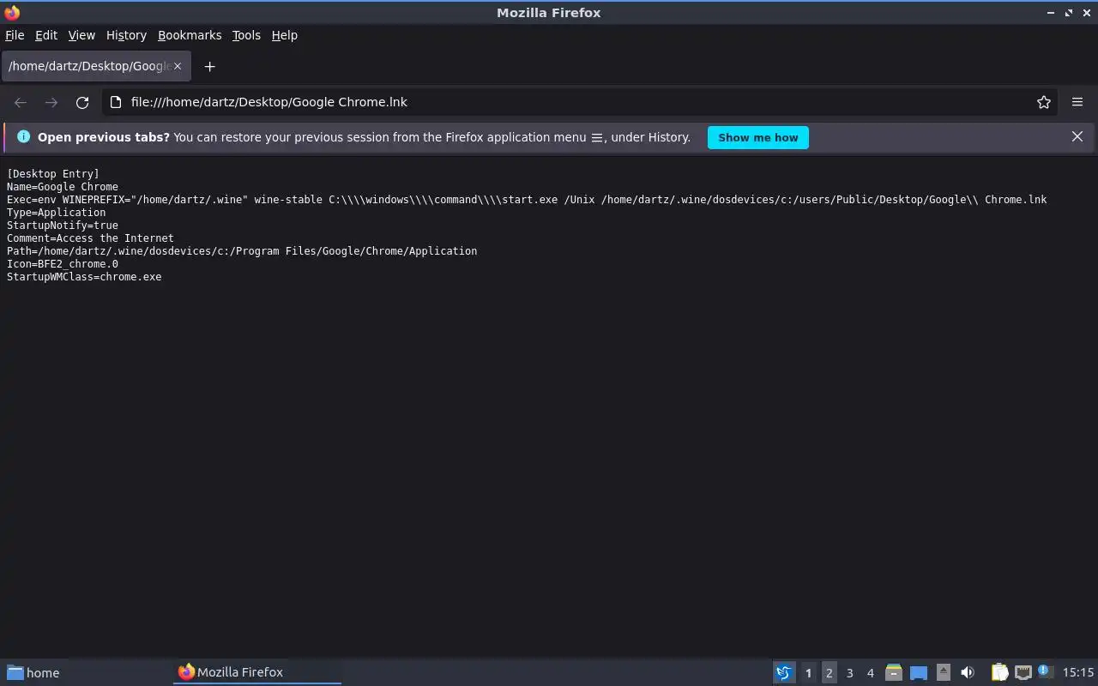Close the Google Chrome.lnk tab

[x=178, y=66]
